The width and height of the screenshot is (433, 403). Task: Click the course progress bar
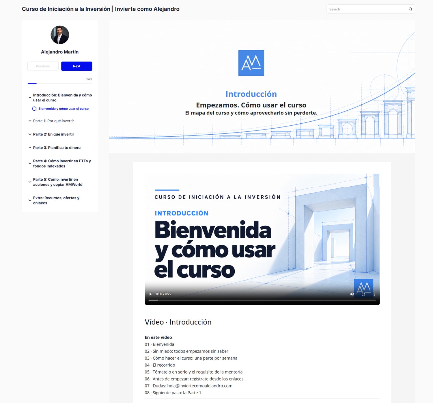(60, 83)
